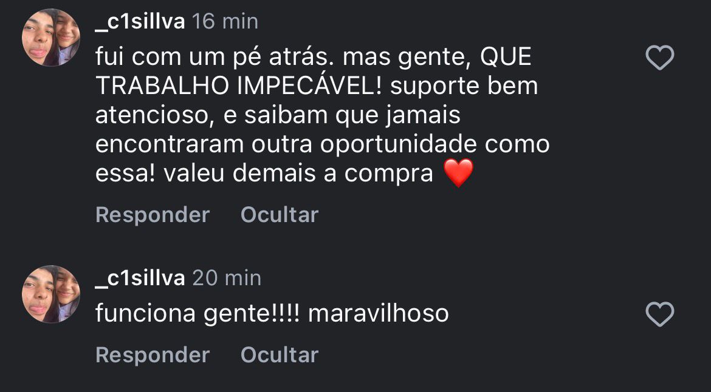Click the word 'atencioso' in the comment
This screenshot has height=392, width=711.
click(x=153, y=115)
